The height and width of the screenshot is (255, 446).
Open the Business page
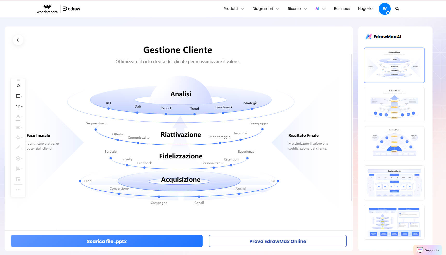pos(342,9)
